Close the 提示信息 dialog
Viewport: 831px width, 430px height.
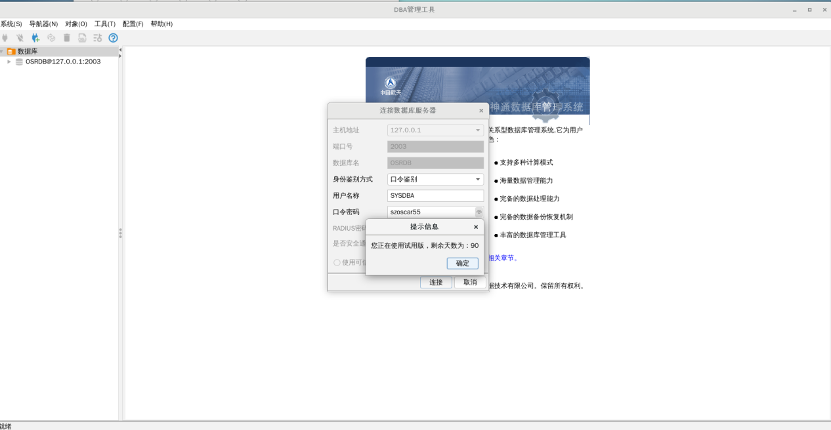(x=476, y=227)
